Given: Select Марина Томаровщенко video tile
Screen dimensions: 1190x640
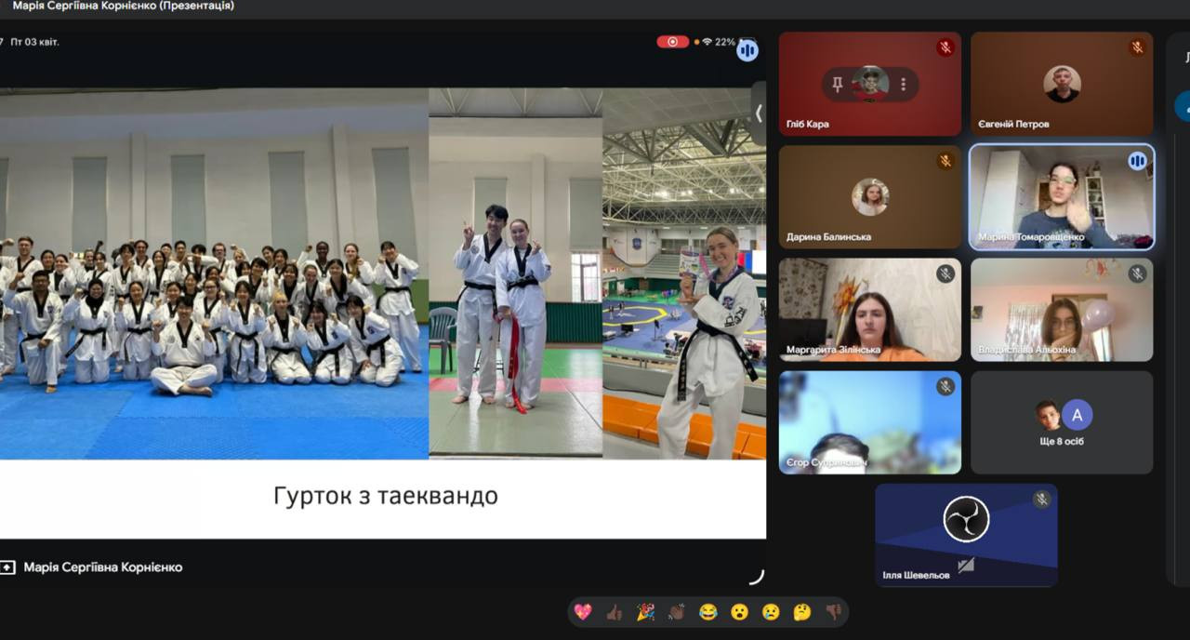Looking at the screenshot, I should [1062, 197].
